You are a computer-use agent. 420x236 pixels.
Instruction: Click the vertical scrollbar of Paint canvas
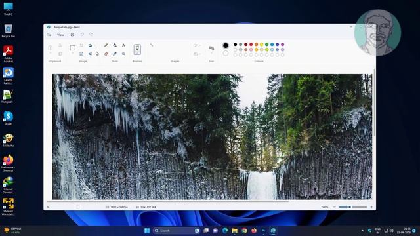click(x=374, y=103)
